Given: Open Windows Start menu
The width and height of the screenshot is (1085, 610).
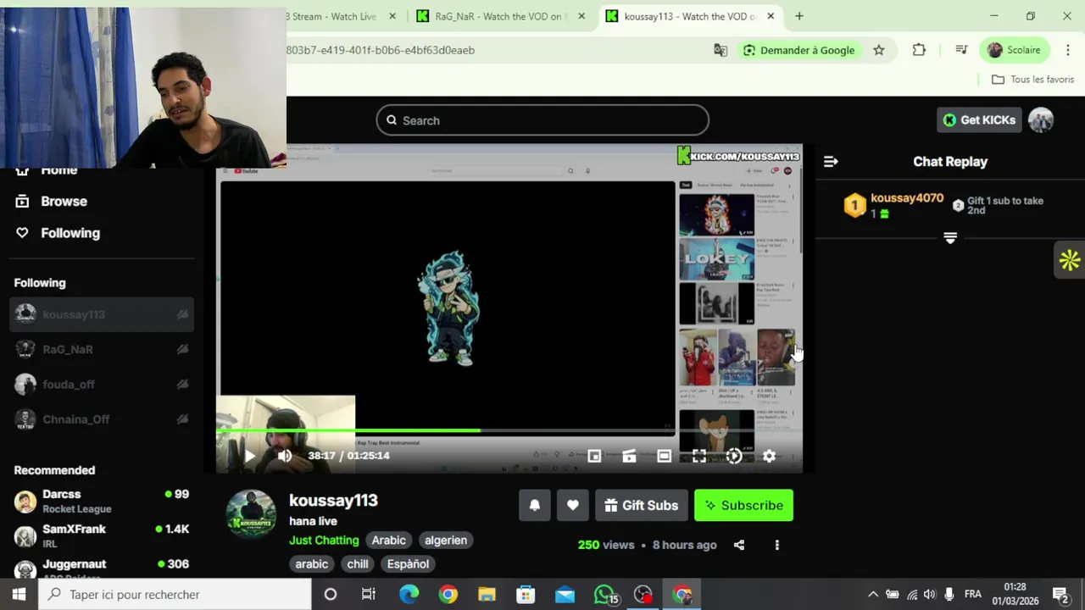Looking at the screenshot, I should point(19,595).
